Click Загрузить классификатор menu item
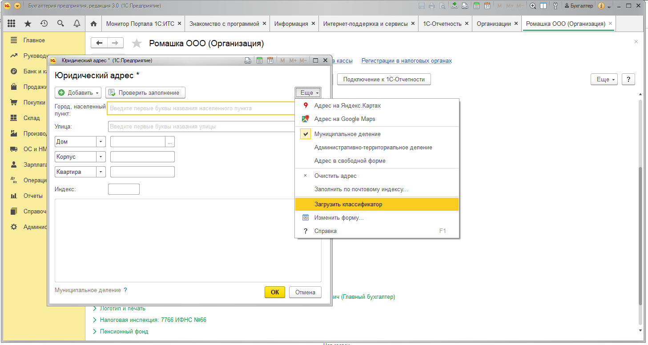The image size is (648, 345). [x=377, y=205]
